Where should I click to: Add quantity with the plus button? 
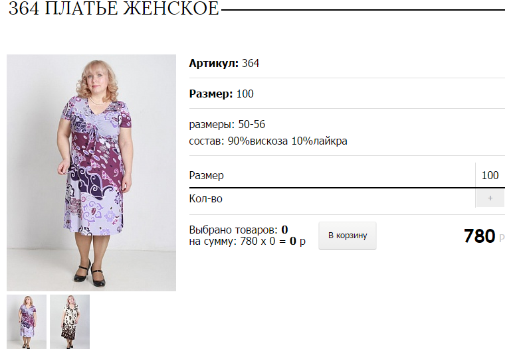pos(490,198)
